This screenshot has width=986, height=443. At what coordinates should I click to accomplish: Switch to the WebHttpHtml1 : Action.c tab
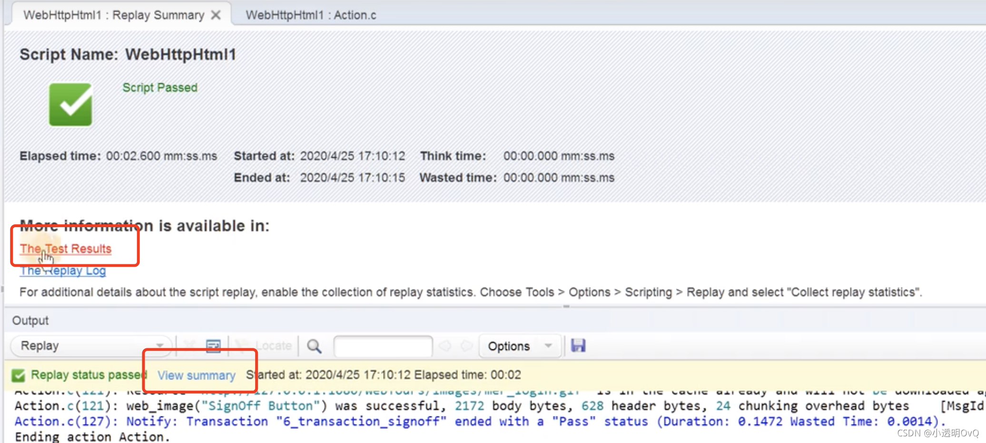click(311, 15)
